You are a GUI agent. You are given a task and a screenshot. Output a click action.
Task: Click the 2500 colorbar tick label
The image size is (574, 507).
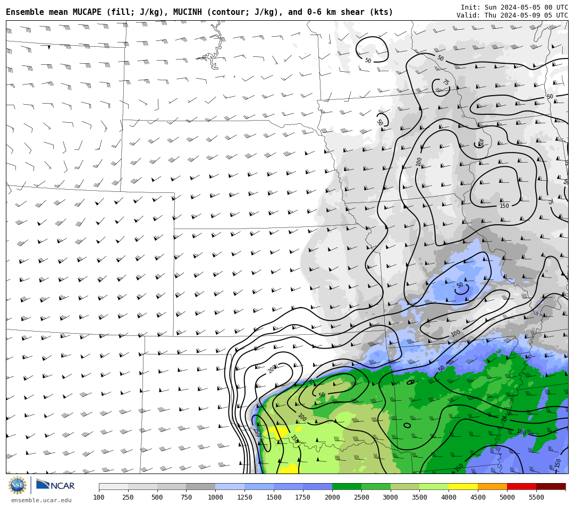click(x=361, y=497)
